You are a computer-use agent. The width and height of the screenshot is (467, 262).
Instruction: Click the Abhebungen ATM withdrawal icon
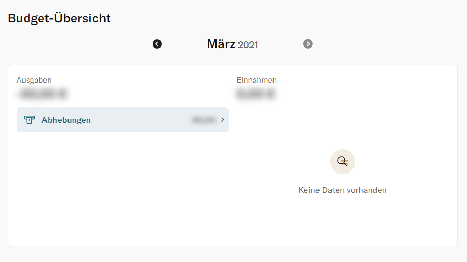click(x=29, y=120)
